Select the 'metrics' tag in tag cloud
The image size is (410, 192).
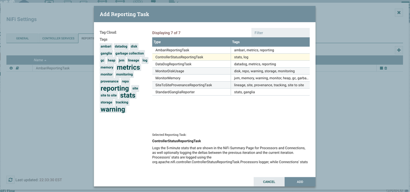click(128, 67)
